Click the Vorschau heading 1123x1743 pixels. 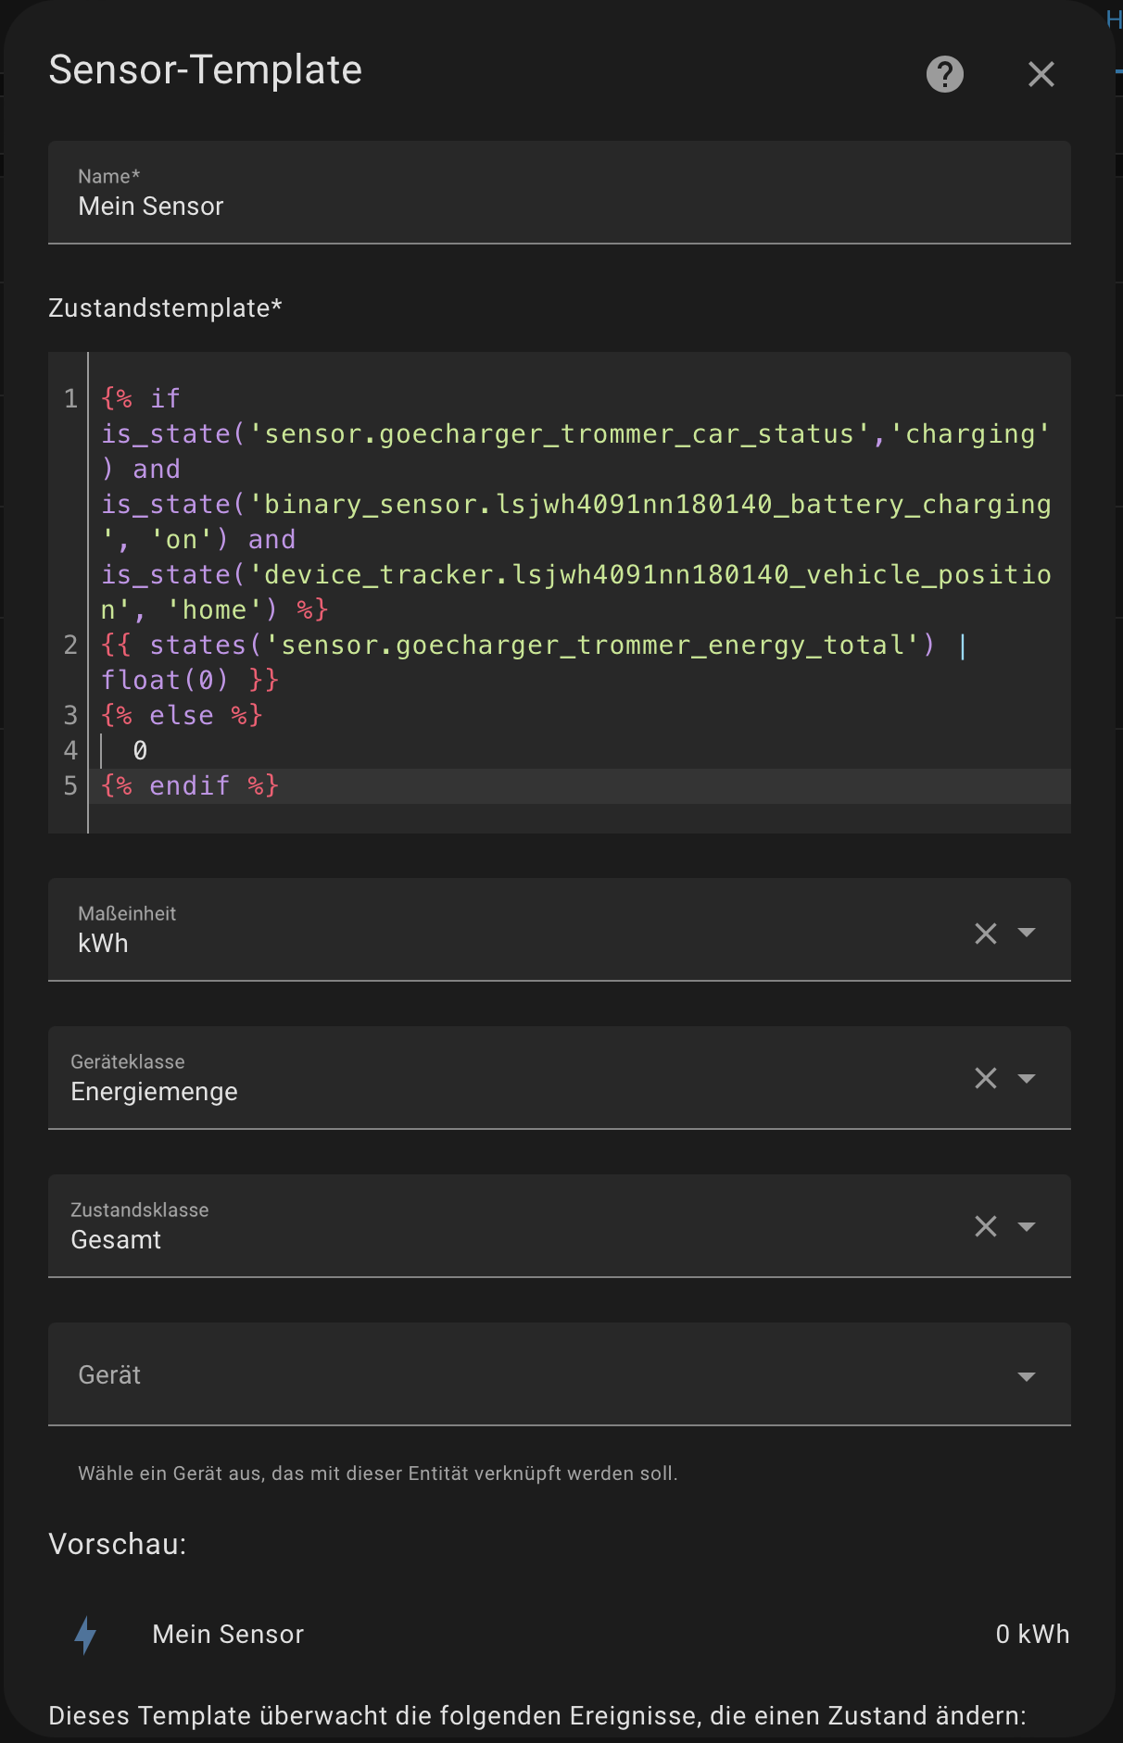point(118,1544)
